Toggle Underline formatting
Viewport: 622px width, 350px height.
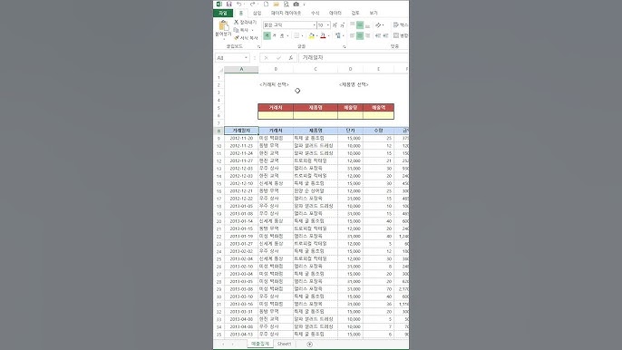click(282, 35)
